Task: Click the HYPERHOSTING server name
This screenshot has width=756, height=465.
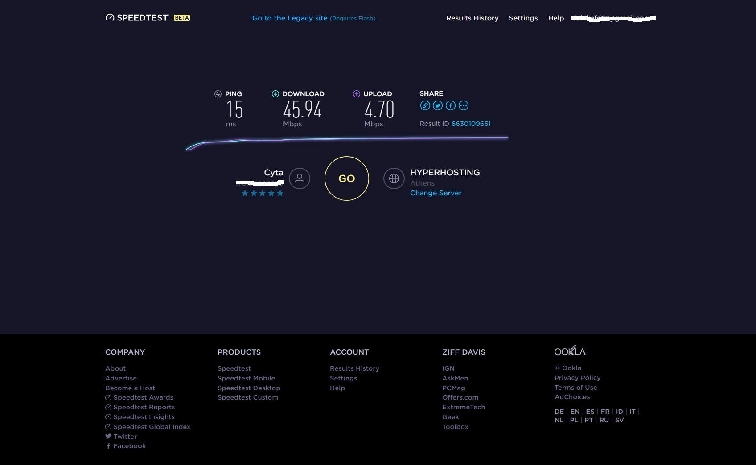Action: coord(445,172)
